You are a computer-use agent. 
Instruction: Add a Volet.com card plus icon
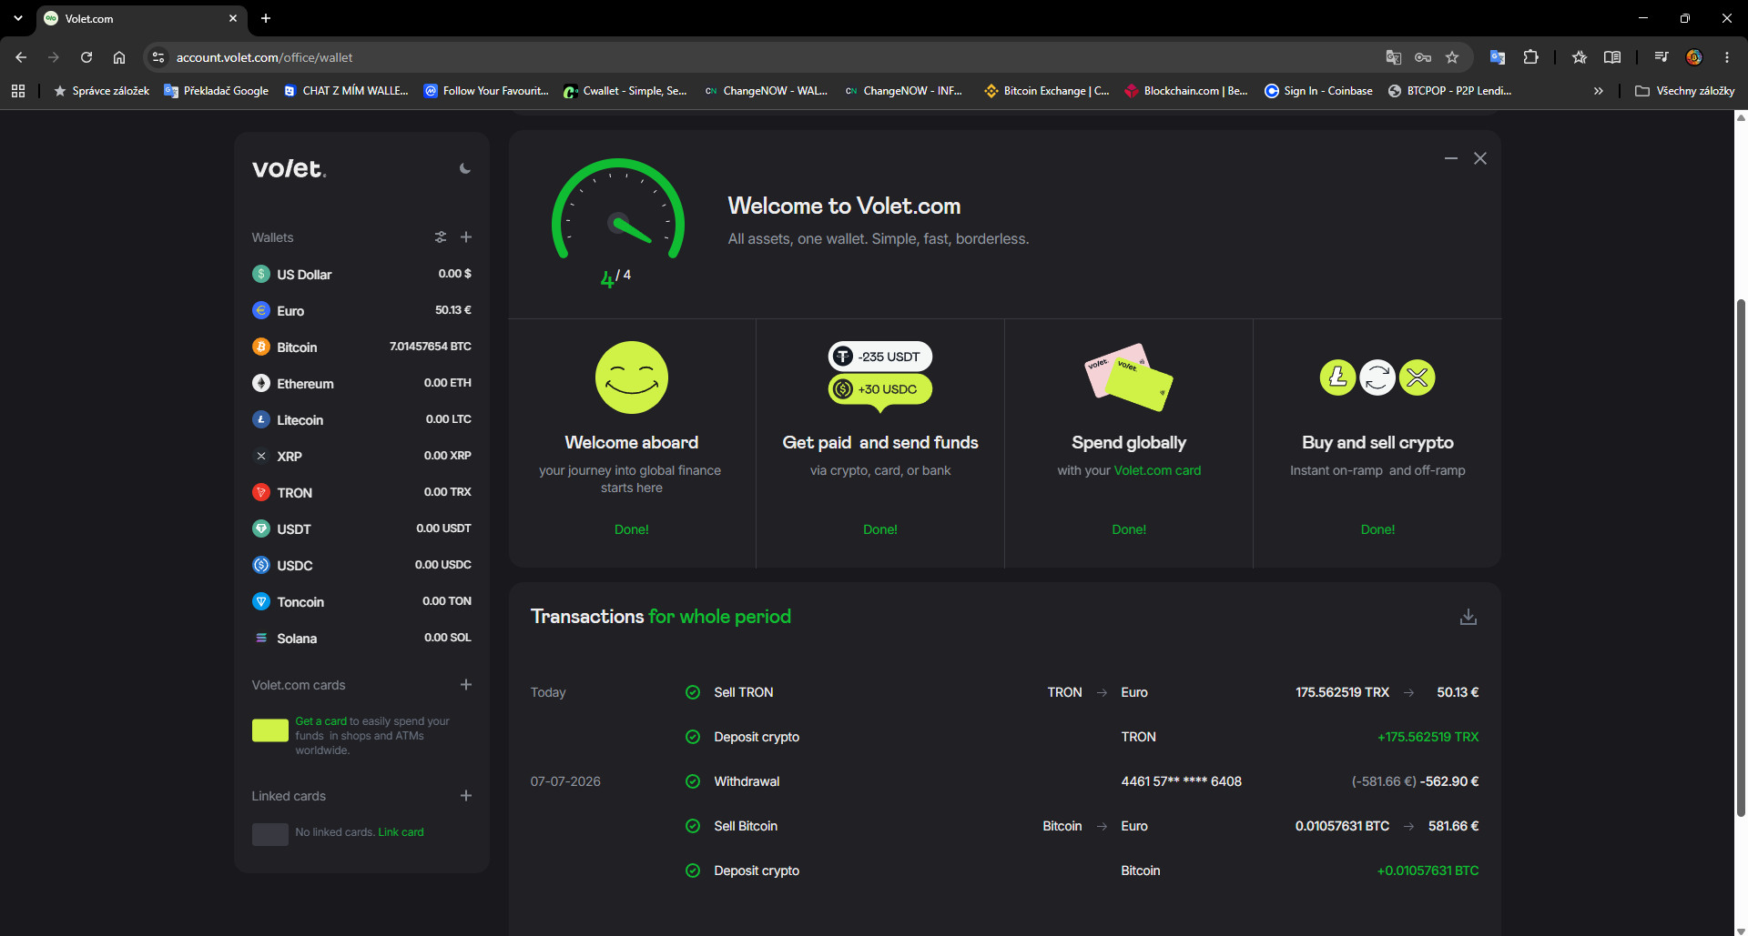(x=466, y=685)
